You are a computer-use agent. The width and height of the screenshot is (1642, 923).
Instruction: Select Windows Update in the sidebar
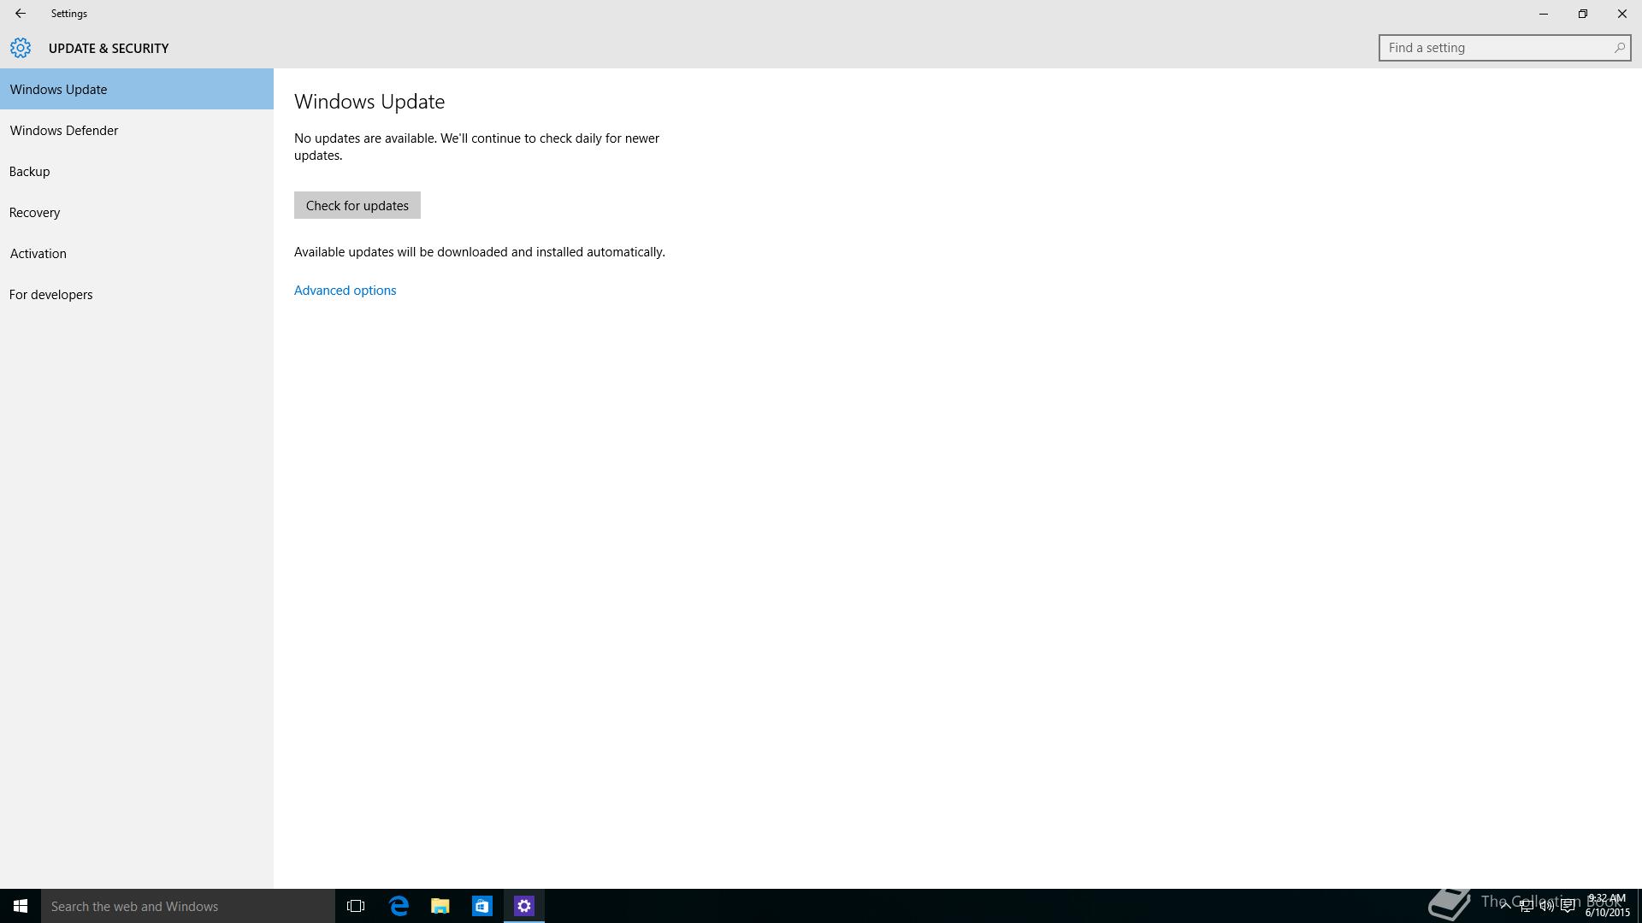coord(137,89)
